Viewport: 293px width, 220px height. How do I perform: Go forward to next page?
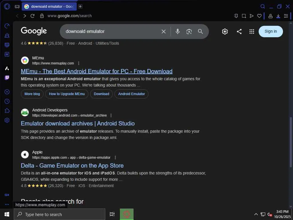click(x=25, y=16)
